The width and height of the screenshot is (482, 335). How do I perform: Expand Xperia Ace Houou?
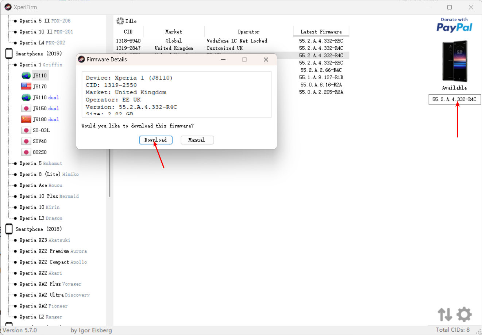click(x=41, y=185)
